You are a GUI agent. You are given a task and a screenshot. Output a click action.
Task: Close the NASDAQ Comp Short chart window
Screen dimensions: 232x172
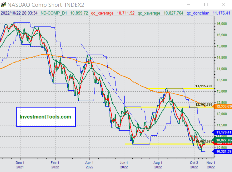coord(223,5)
